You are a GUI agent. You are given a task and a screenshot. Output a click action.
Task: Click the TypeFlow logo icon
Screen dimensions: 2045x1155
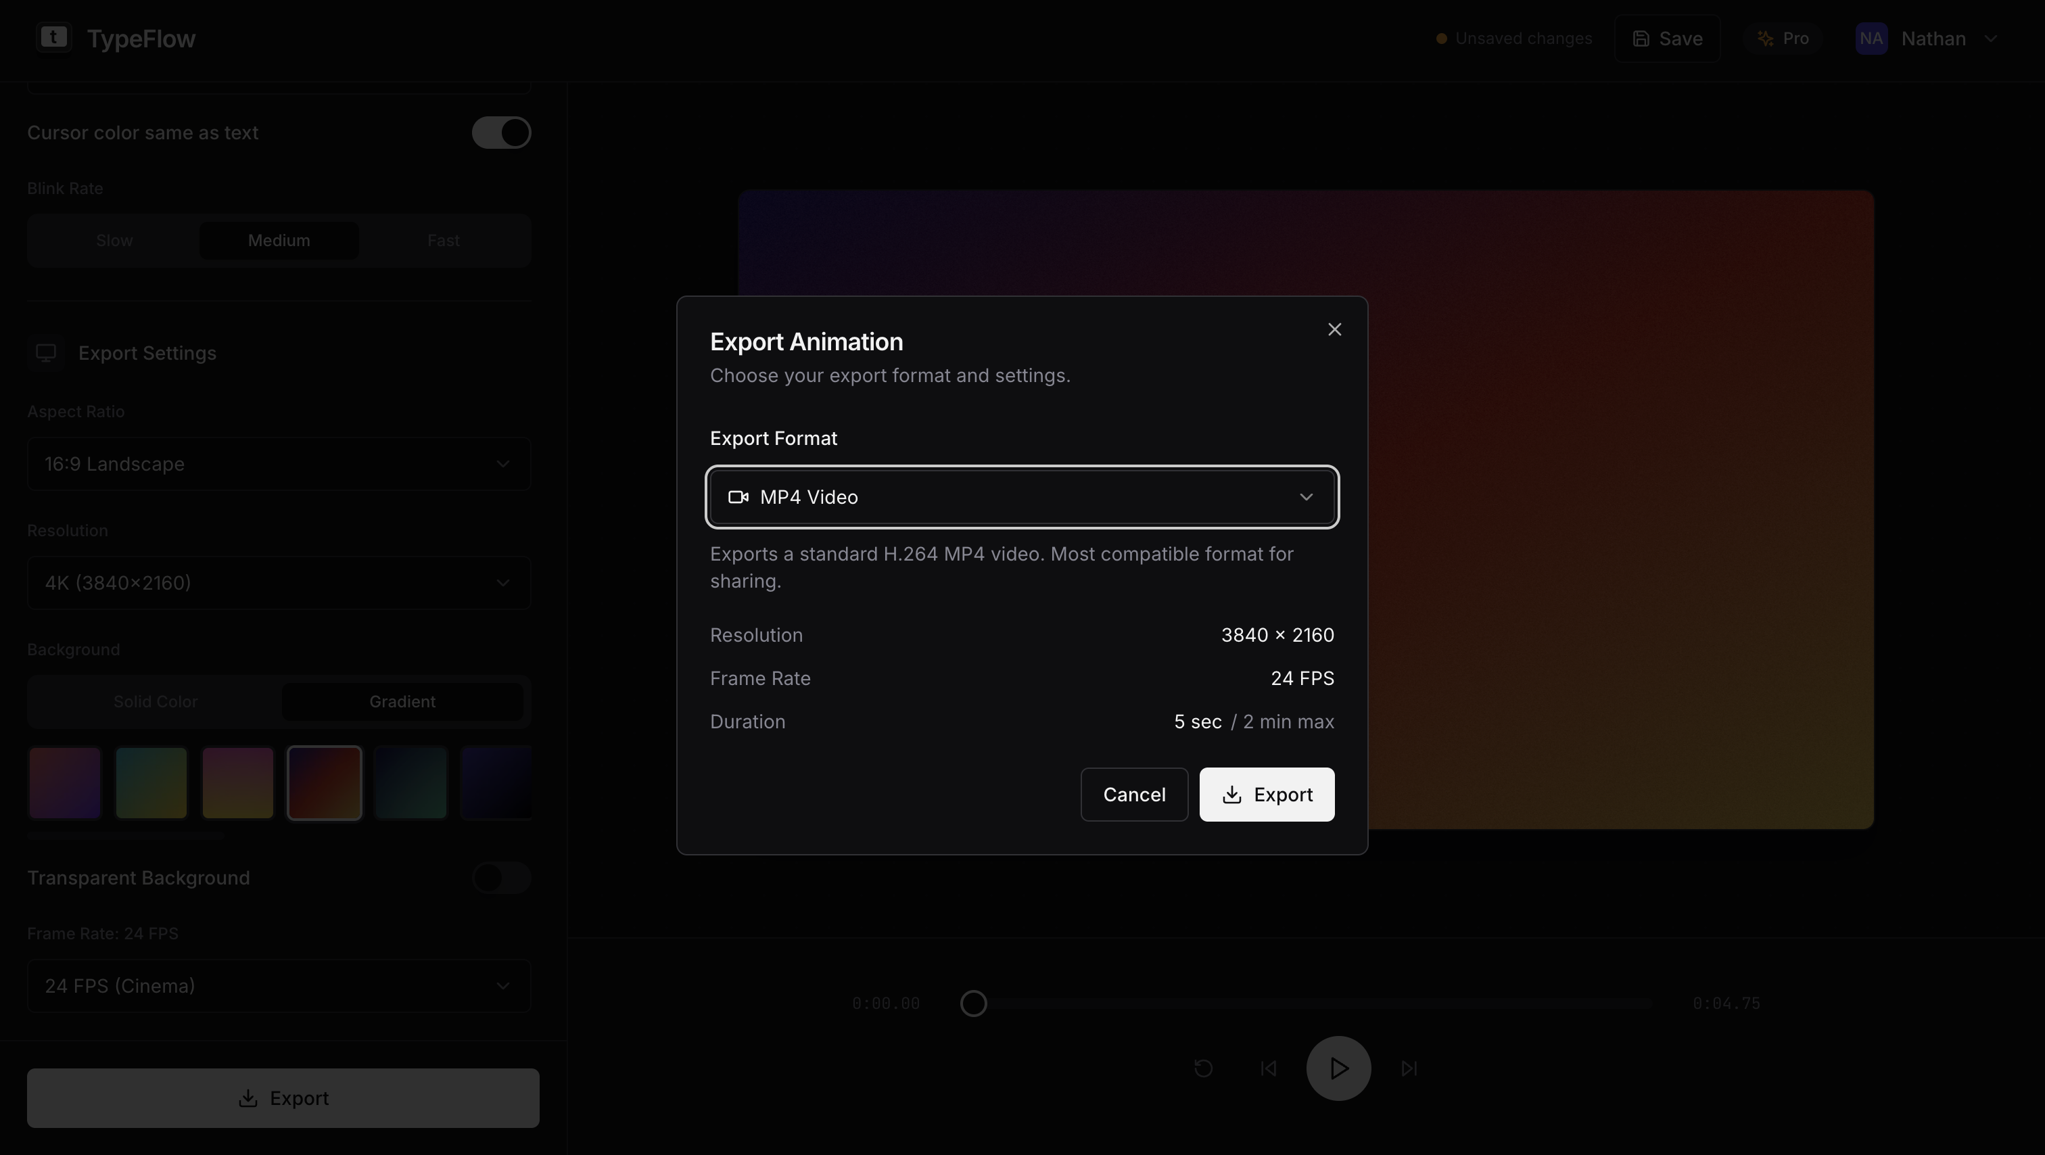tap(53, 37)
